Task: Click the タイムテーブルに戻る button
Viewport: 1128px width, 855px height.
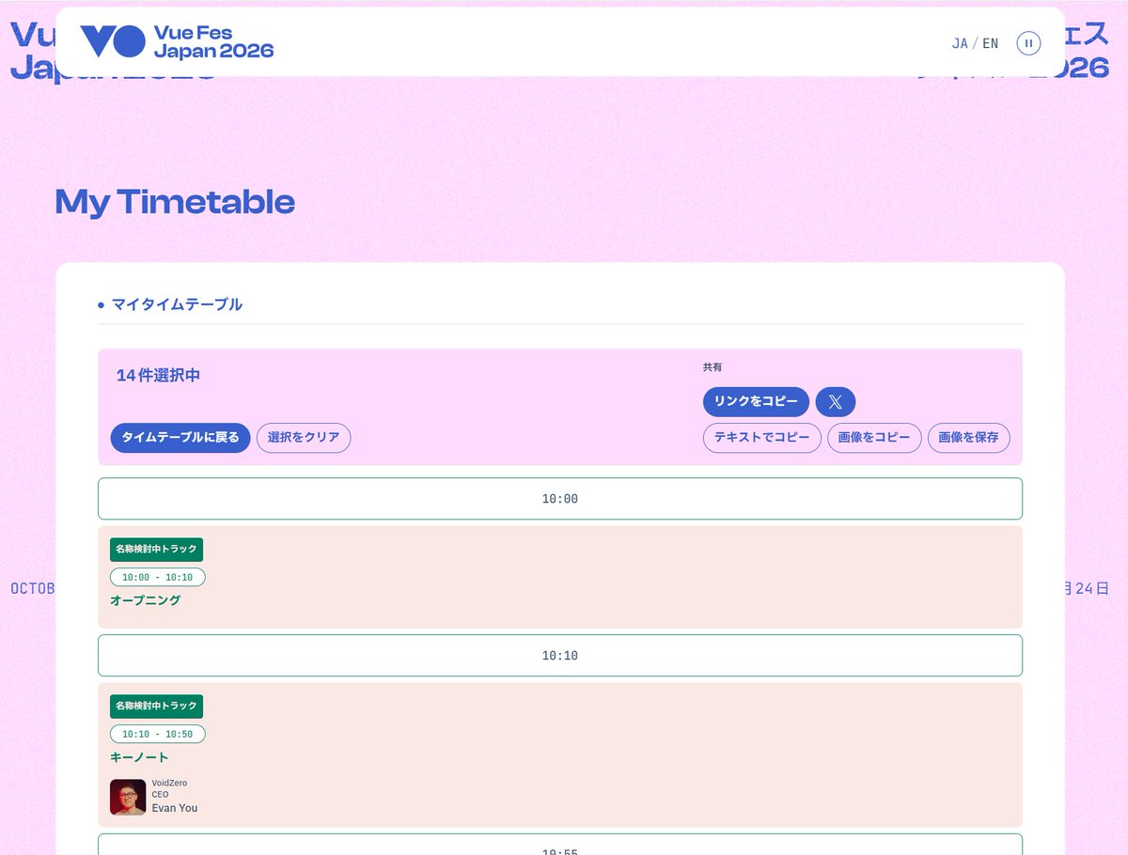Action: coord(180,438)
